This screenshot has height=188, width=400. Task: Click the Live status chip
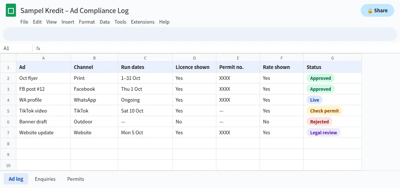point(315,100)
